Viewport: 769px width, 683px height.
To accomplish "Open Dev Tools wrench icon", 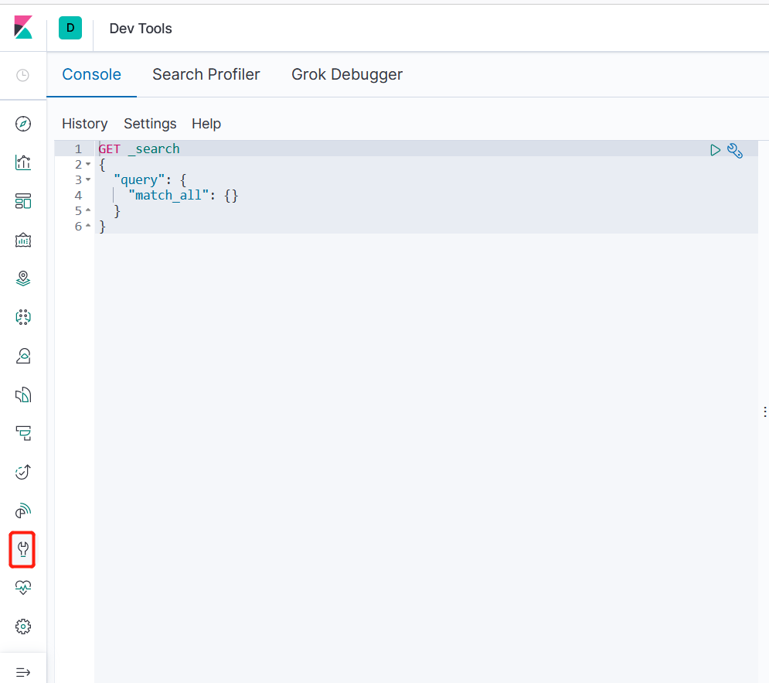I will (22, 549).
